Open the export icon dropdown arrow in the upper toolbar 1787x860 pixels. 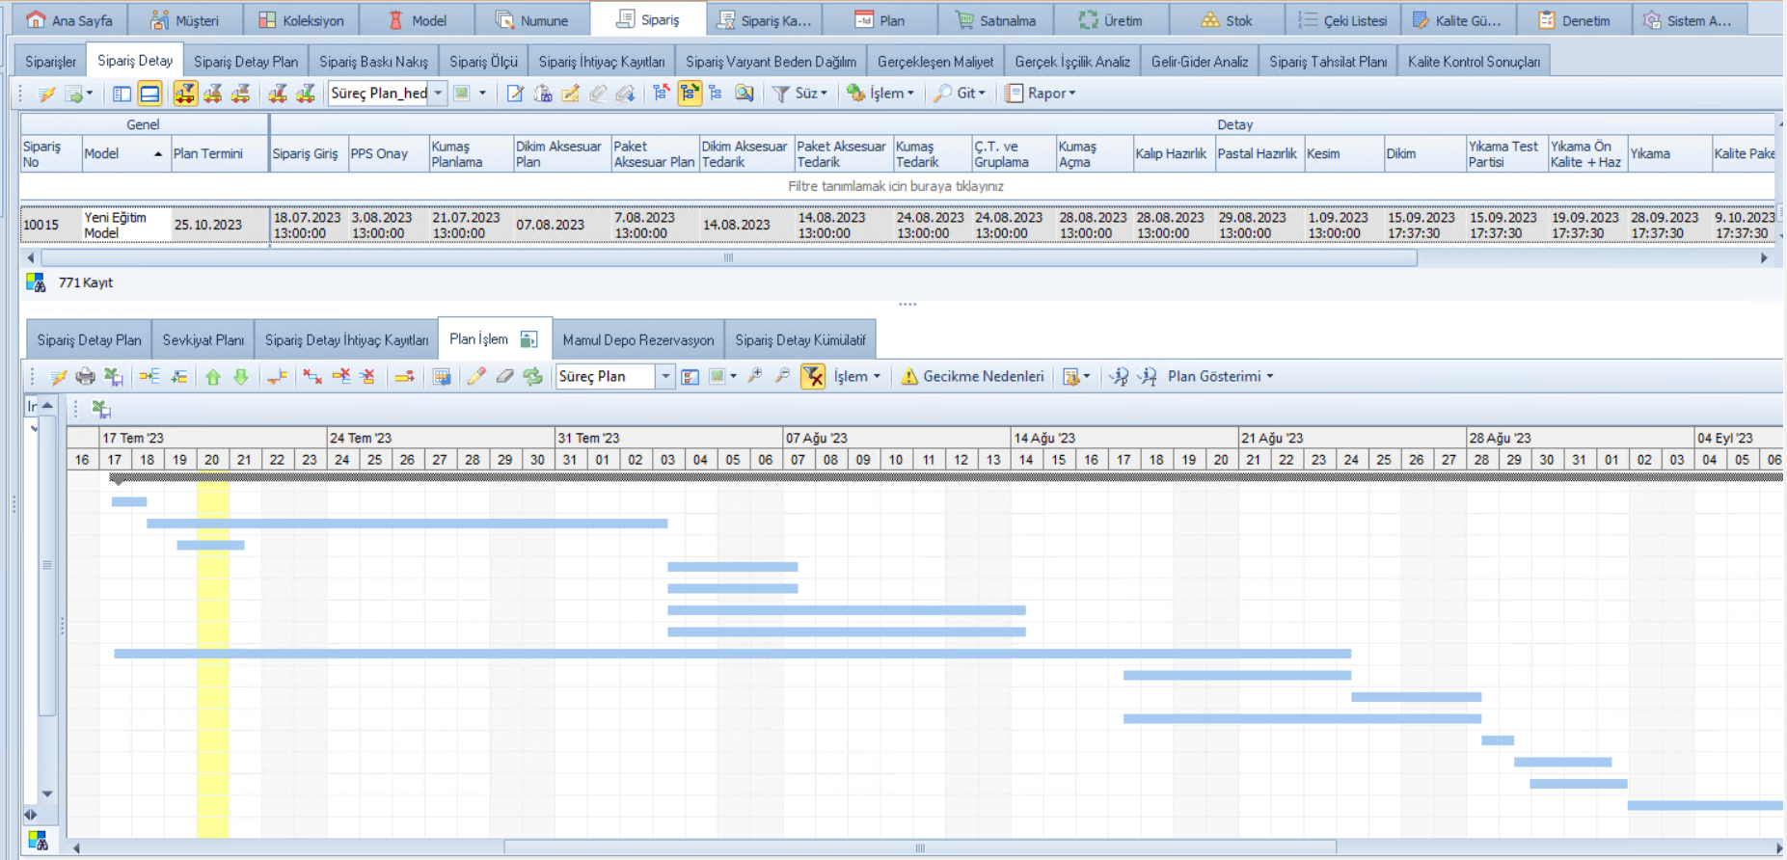tap(89, 94)
